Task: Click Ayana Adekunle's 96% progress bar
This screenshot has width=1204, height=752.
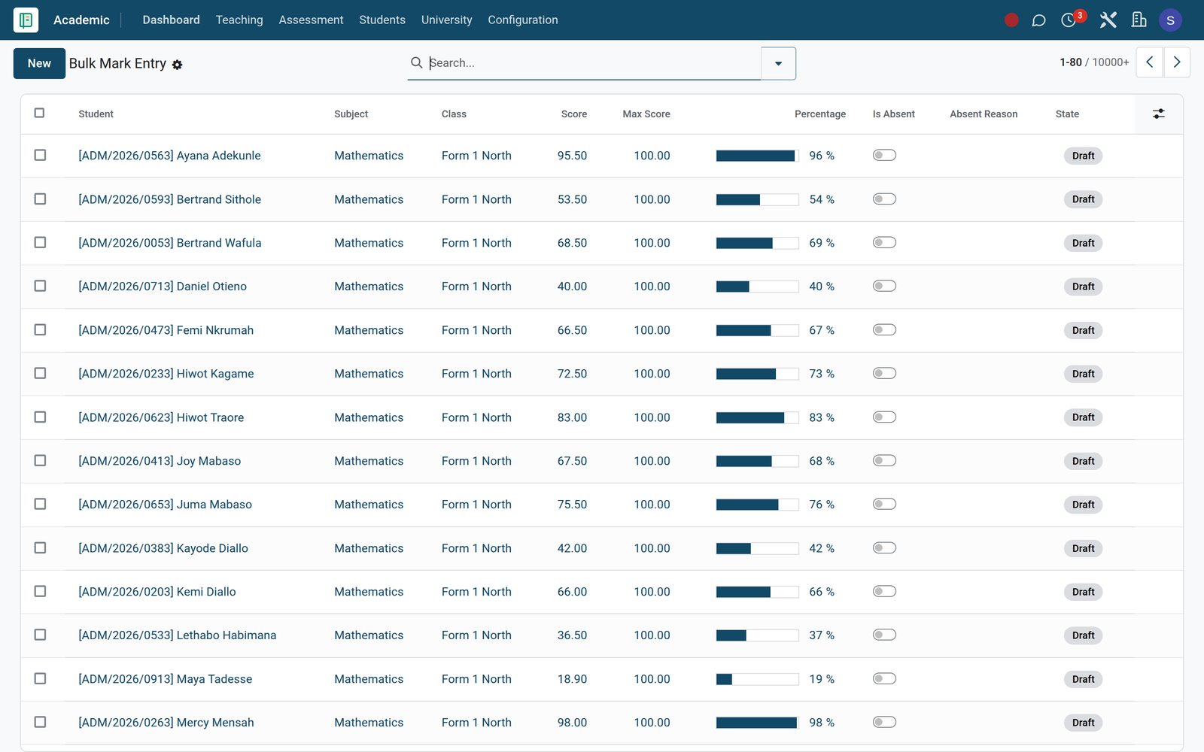Action: click(757, 156)
